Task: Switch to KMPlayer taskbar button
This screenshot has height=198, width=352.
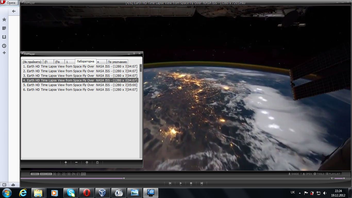Action: (150, 193)
